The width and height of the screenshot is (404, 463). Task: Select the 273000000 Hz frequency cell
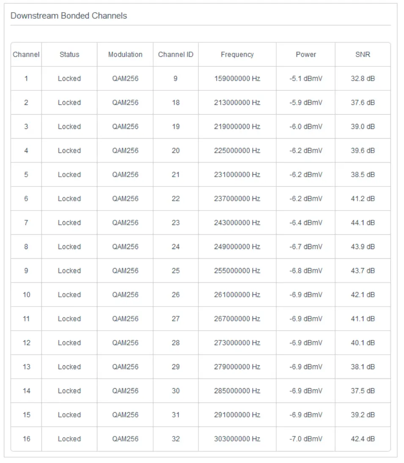click(x=237, y=343)
